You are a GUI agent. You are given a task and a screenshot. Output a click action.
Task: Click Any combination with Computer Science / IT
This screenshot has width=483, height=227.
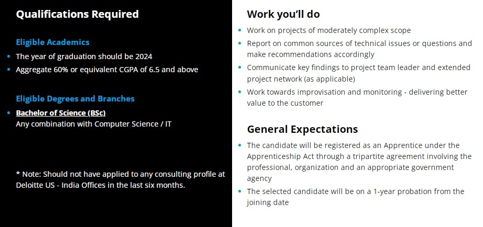click(x=94, y=124)
